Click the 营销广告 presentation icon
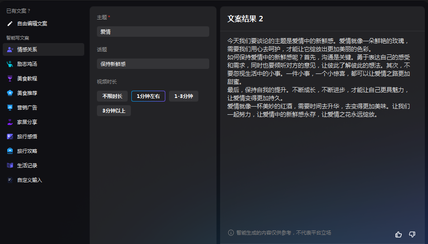The image size is (428, 244). [x=10, y=107]
